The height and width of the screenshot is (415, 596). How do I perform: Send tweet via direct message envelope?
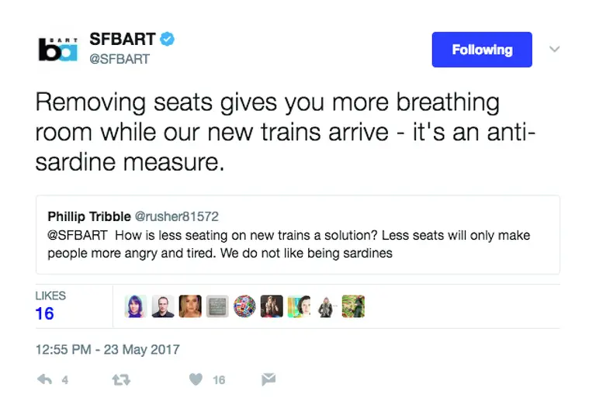268,380
